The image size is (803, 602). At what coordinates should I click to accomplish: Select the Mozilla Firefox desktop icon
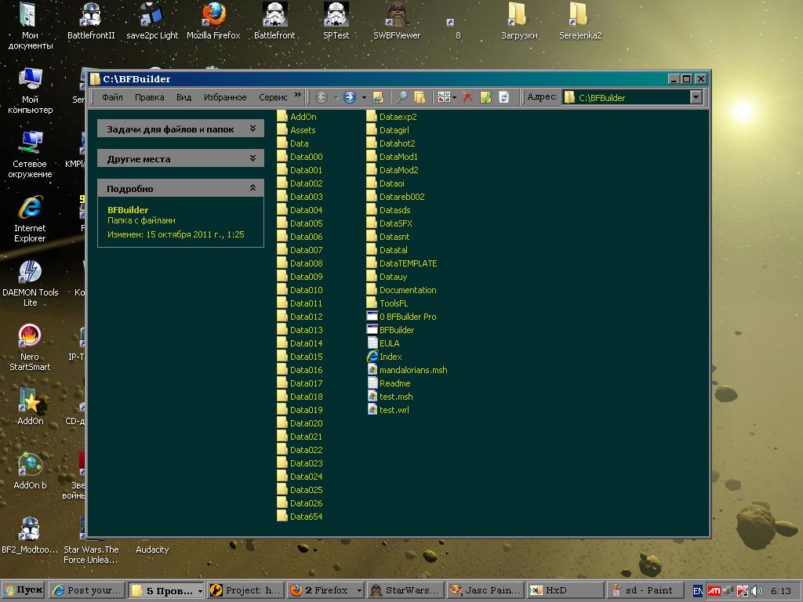(x=213, y=21)
